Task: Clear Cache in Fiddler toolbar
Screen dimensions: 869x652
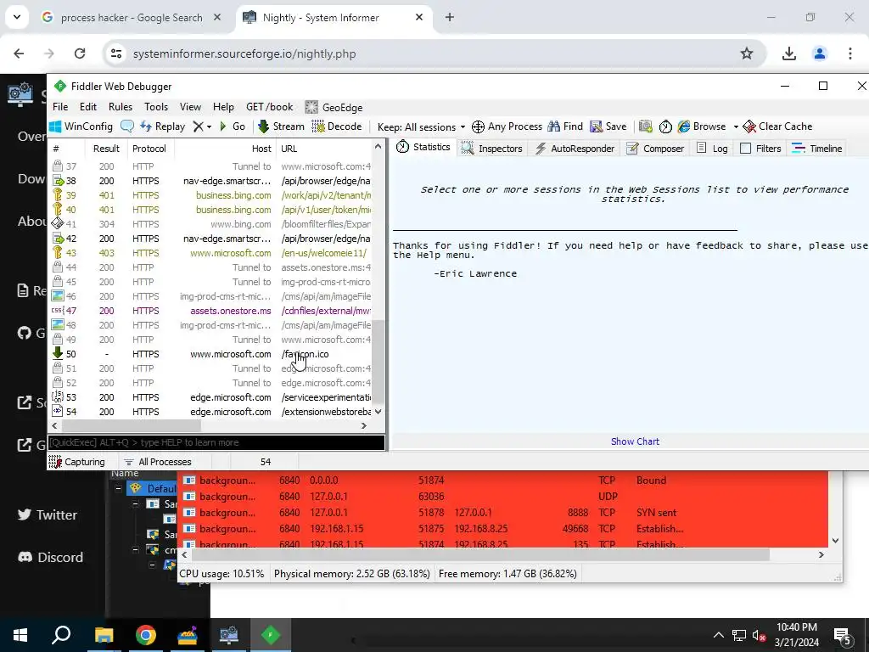Action: pos(777,126)
